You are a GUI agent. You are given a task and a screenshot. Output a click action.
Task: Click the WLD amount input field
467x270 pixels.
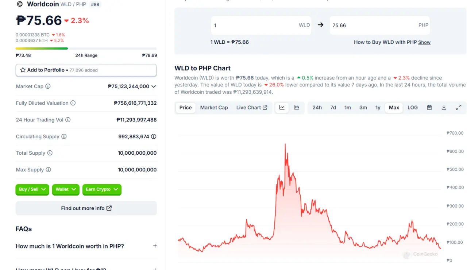coord(261,25)
